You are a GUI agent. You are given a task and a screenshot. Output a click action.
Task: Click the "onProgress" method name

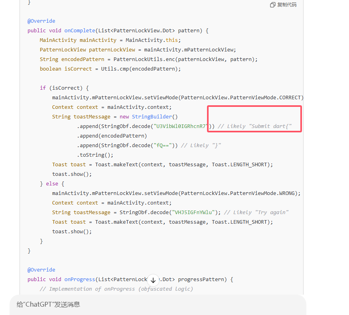pyautogui.click(x=80, y=279)
